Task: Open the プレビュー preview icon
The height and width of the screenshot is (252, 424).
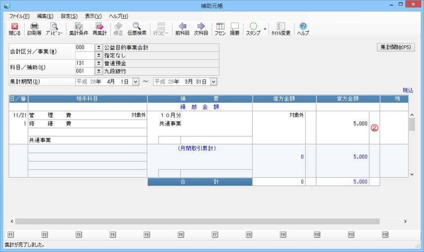Action: 54,29
